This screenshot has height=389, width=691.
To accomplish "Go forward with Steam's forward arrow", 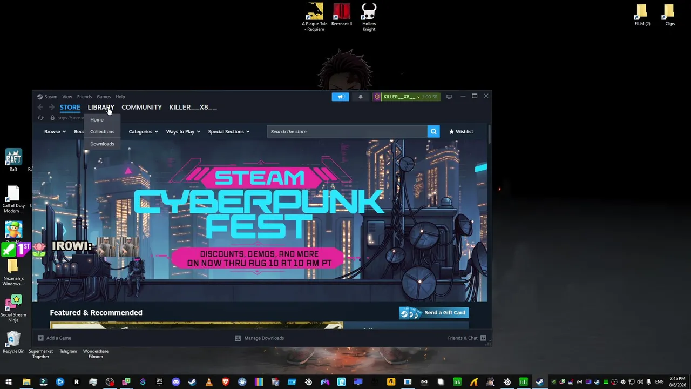I will coord(52,107).
